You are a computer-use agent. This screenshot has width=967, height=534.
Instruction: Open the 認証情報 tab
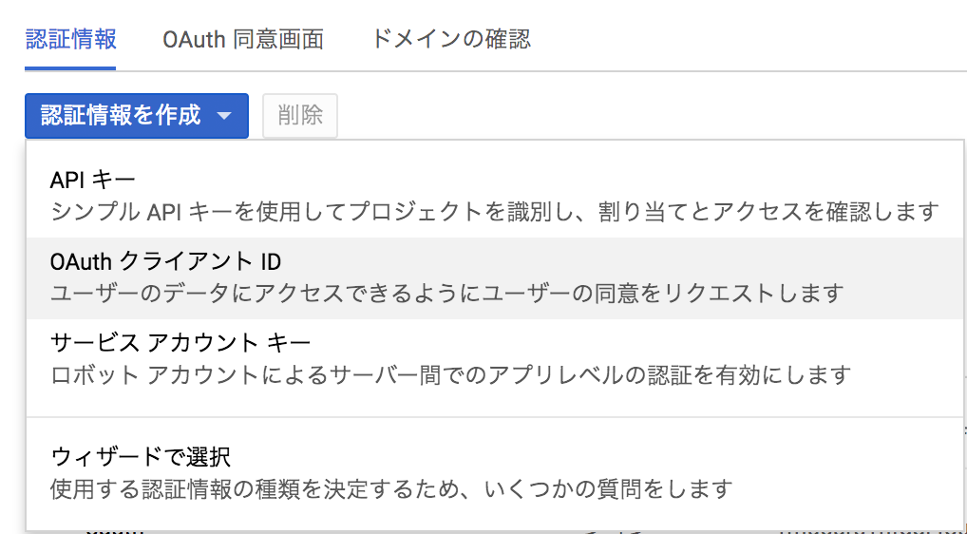(70, 40)
